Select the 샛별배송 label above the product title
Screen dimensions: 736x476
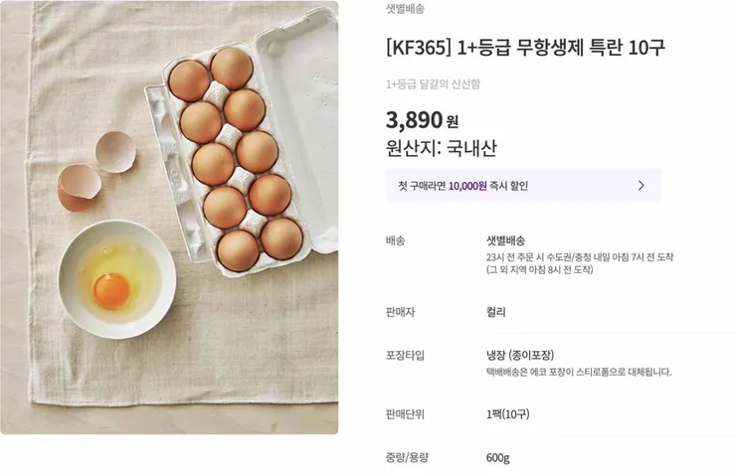405,9
